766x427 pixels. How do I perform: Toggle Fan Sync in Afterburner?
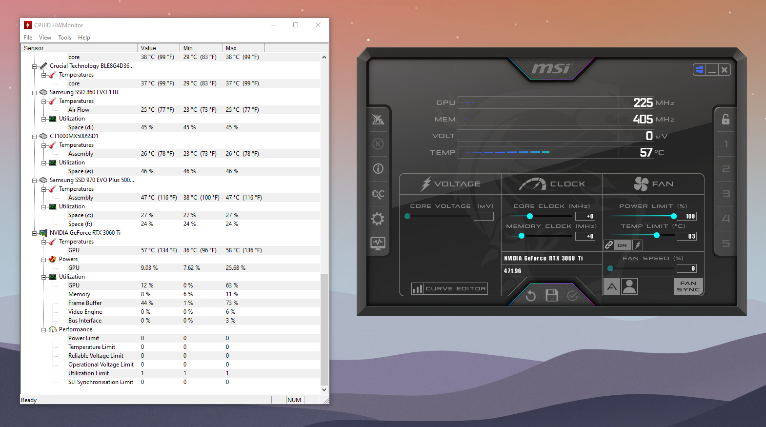(x=688, y=286)
